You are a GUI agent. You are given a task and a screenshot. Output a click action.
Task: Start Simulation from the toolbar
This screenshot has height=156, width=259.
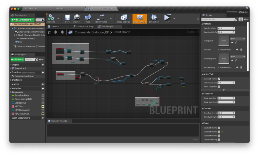154,18
